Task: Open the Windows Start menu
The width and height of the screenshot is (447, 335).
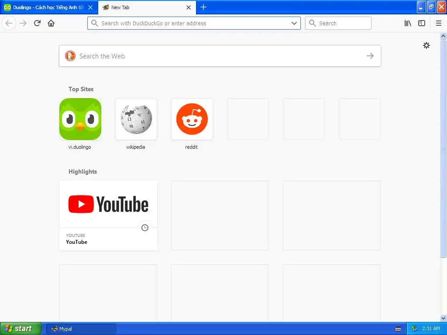Action: (x=21, y=328)
